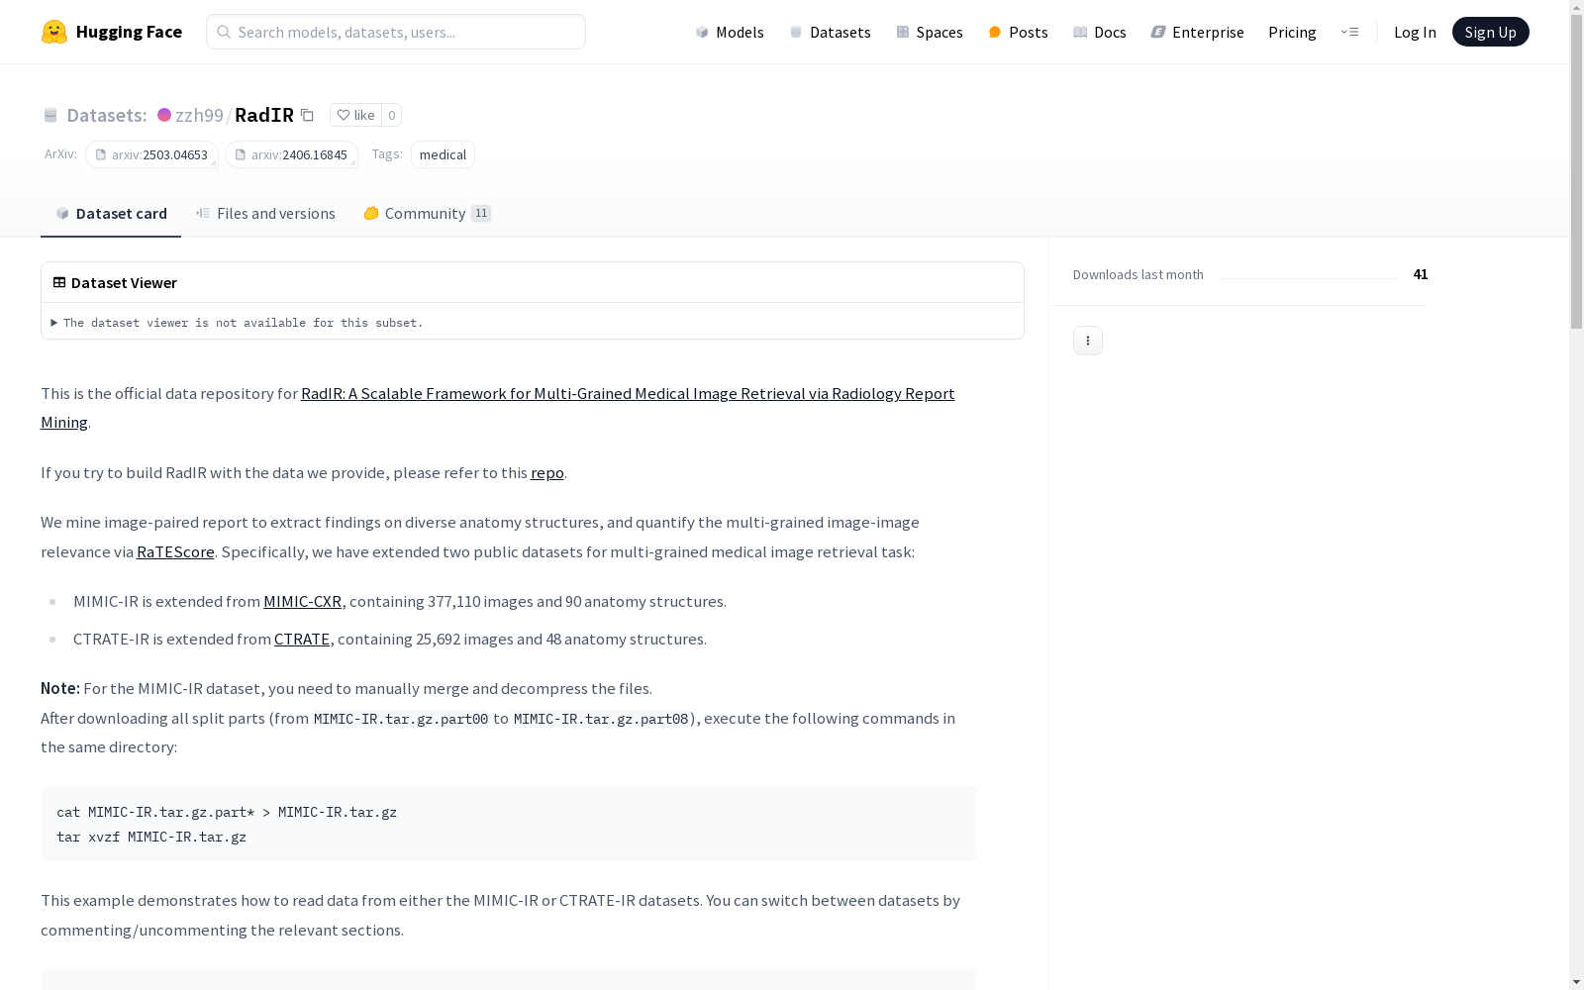1584x990 pixels.
Task: Click the Downloads last month count 41
Action: [x=1420, y=274]
